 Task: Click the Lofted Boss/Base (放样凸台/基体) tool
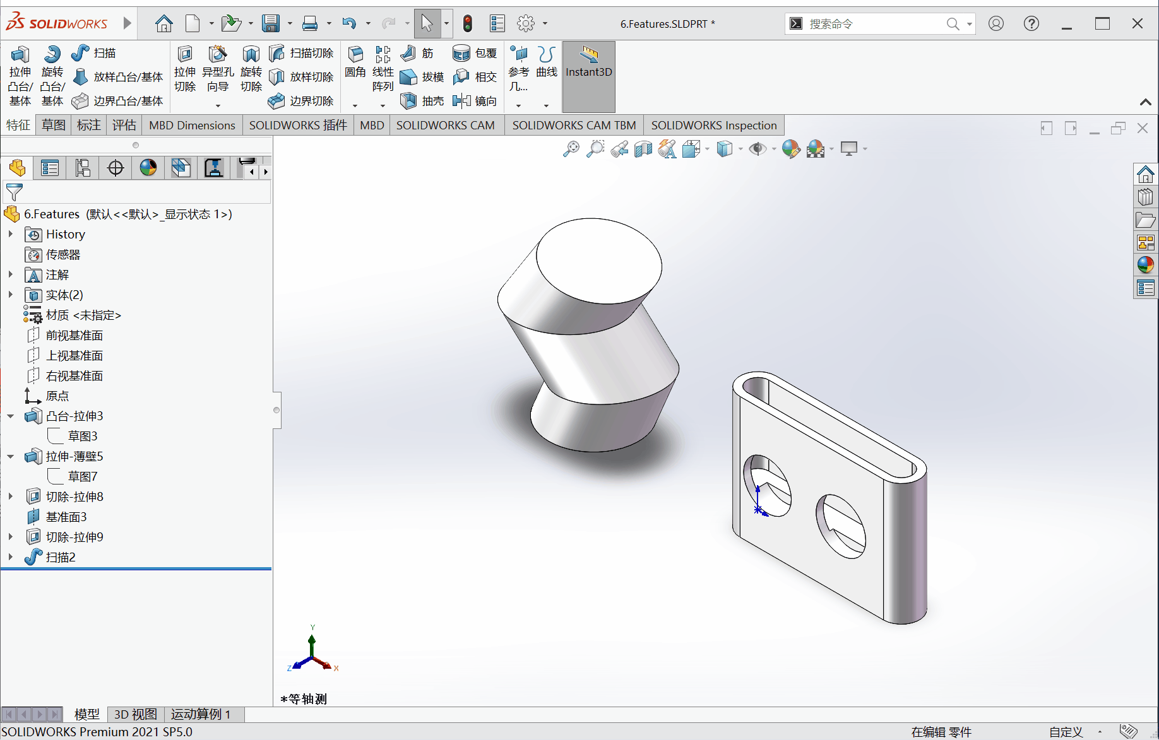[118, 77]
